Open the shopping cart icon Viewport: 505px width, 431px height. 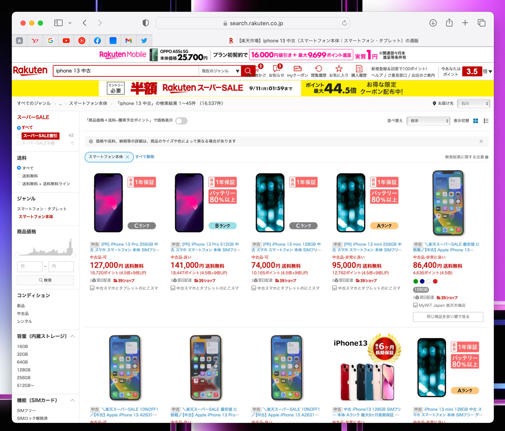259,70
